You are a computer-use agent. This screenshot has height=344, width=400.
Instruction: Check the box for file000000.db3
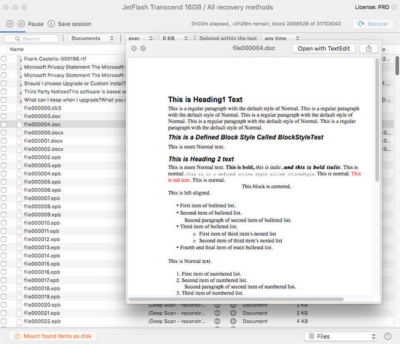pos(4,108)
